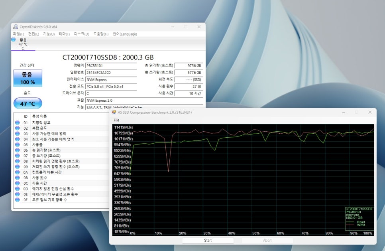The width and height of the screenshot is (385, 251).
Task: Click status orb for 04 최소 사용 가능한 예비 영역
Action: coord(18,139)
